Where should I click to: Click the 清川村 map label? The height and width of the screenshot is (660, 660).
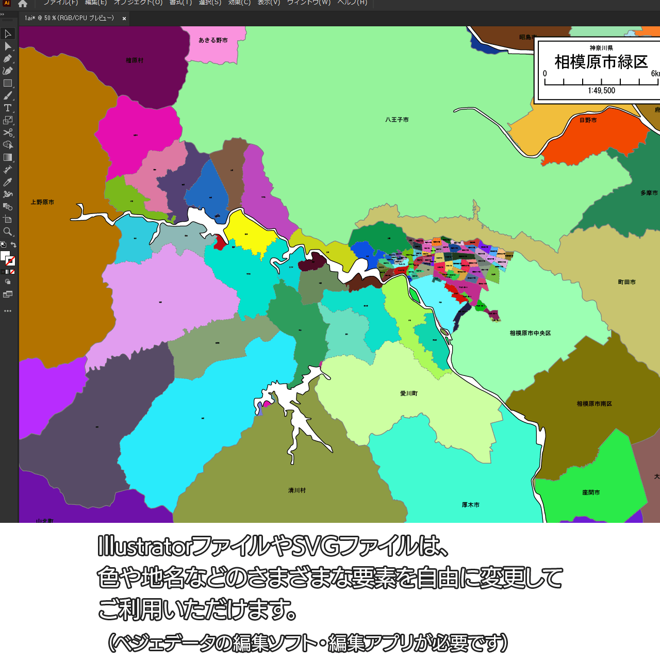click(x=297, y=490)
